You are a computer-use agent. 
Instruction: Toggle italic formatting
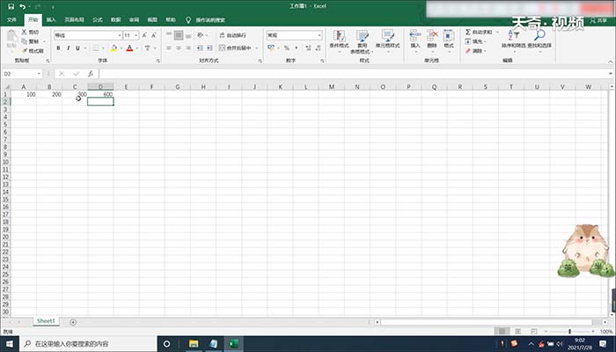68,48
